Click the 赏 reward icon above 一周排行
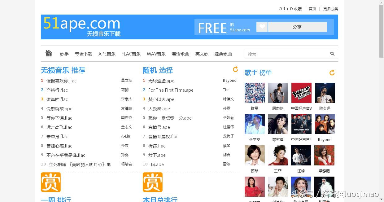The height and width of the screenshot is (202, 384). (x=51, y=182)
